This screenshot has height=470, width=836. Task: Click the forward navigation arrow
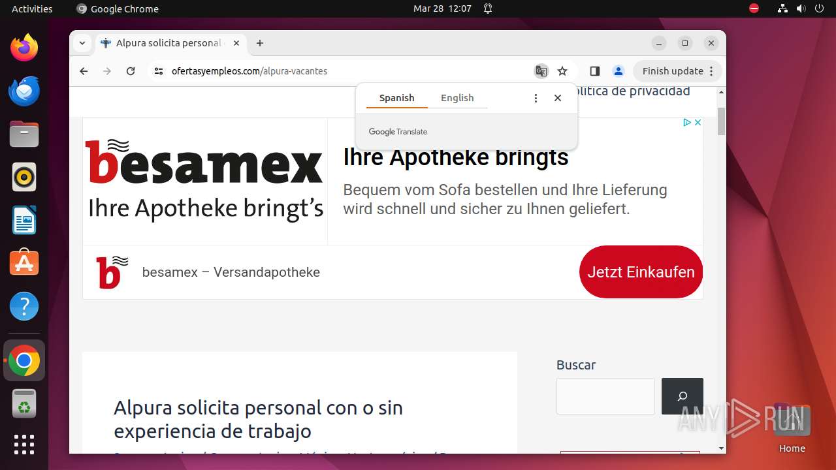click(x=107, y=71)
